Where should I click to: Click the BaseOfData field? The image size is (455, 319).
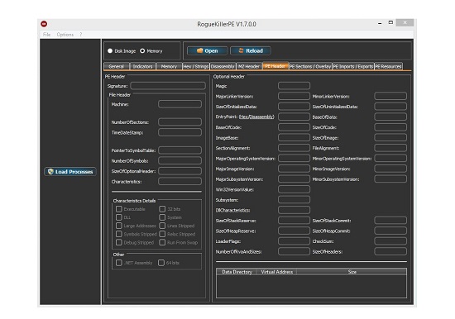pyautogui.click(x=390, y=117)
